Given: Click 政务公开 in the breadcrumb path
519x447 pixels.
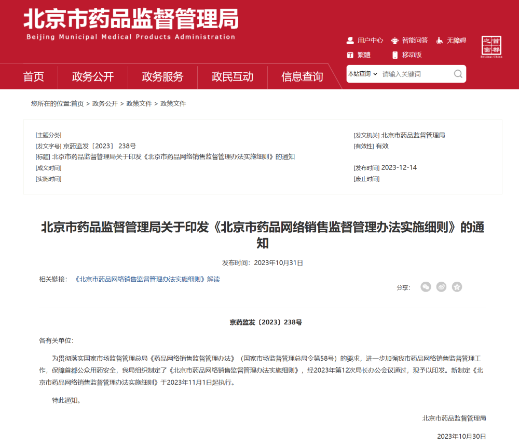Looking at the screenshot, I should coord(105,103).
